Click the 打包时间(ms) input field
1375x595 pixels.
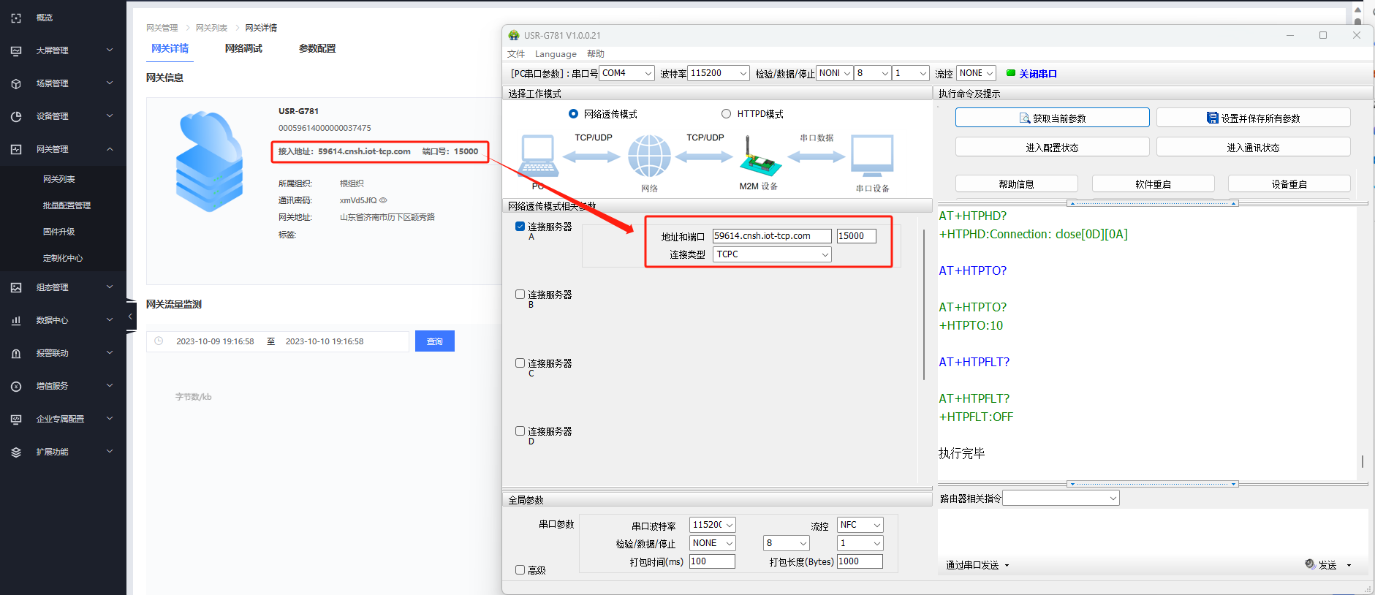(711, 561)
